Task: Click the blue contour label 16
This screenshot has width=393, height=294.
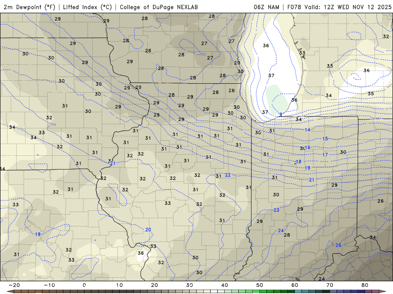Action: tap(308, 148)
